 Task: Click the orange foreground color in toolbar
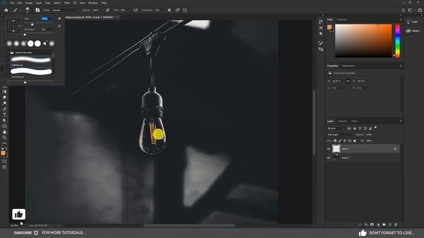[x=3, y=153]
